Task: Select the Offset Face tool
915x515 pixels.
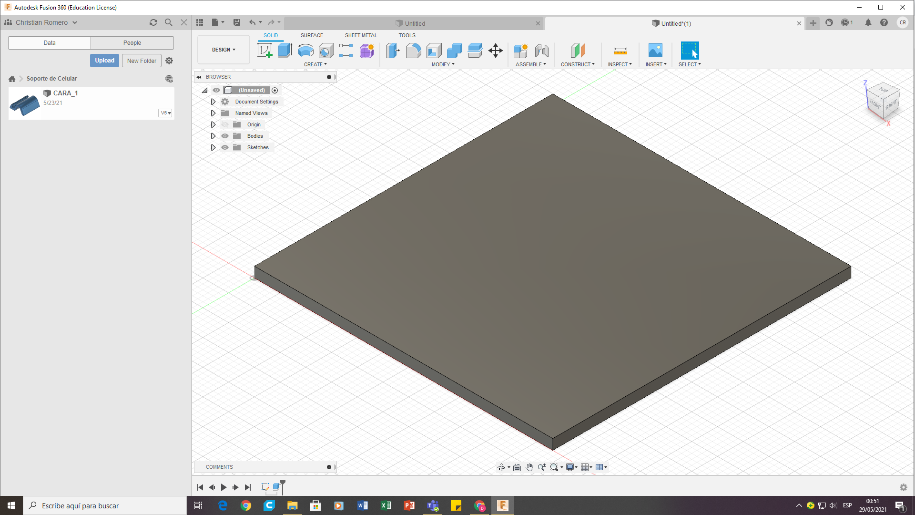Action: point(475,50)
